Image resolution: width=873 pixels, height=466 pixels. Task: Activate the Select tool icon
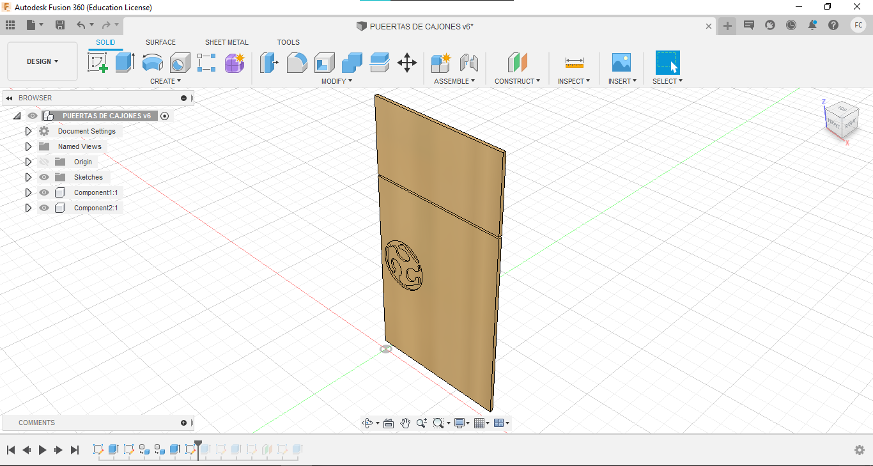668,63
